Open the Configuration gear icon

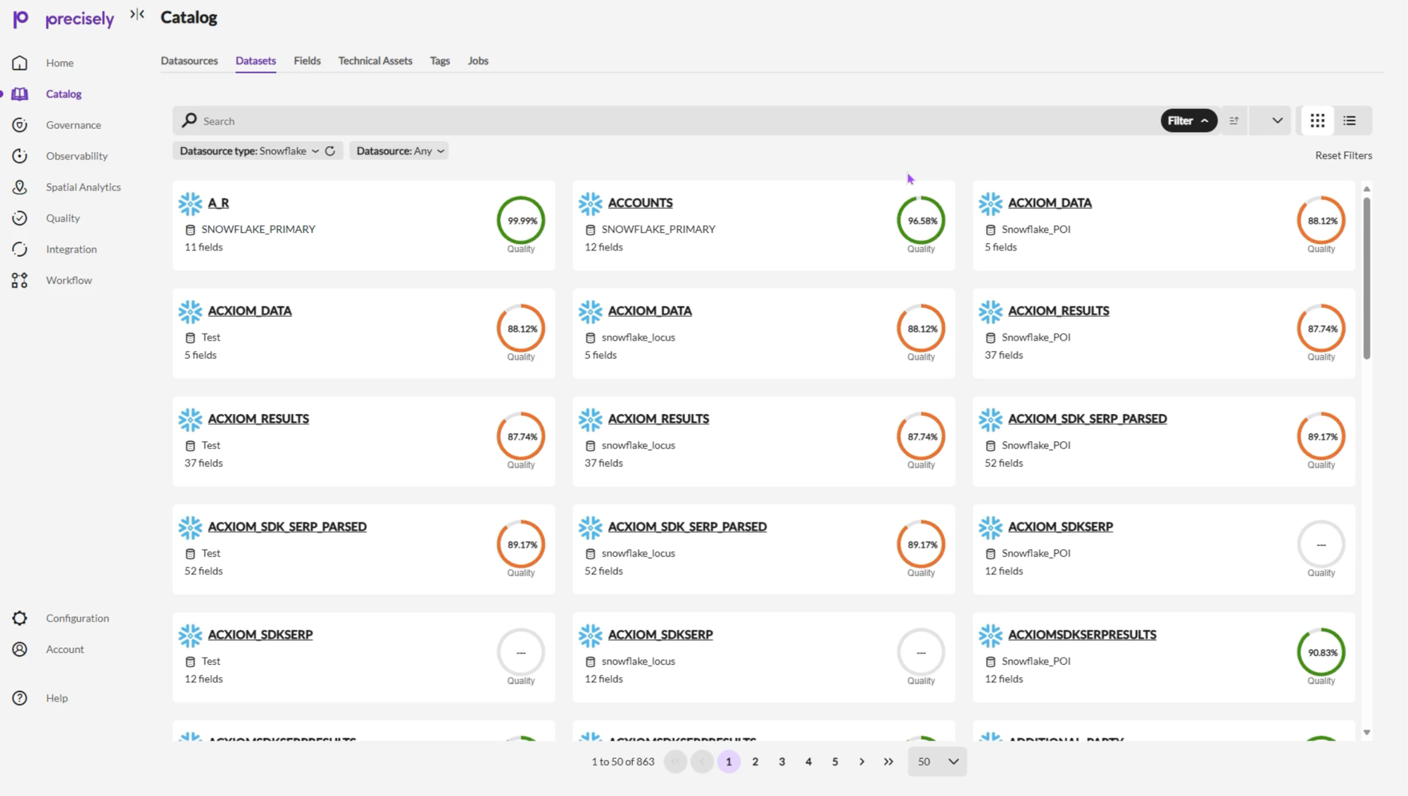(x=20, y=618)
